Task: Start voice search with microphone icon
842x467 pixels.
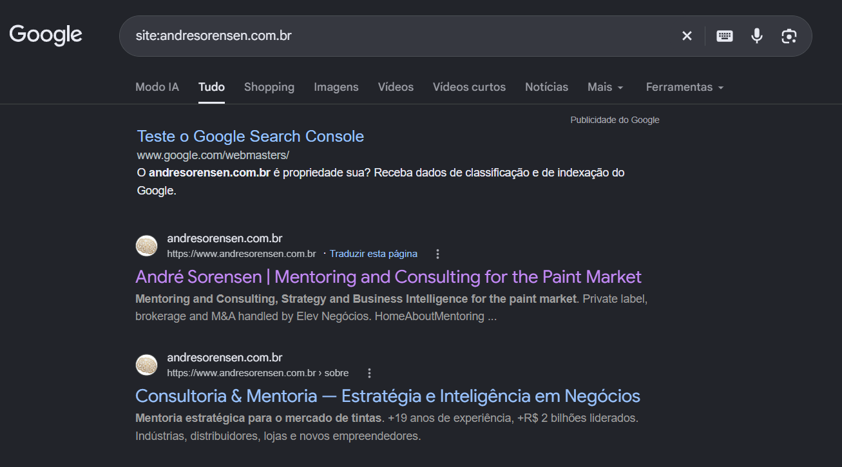Action: point(757,36)
